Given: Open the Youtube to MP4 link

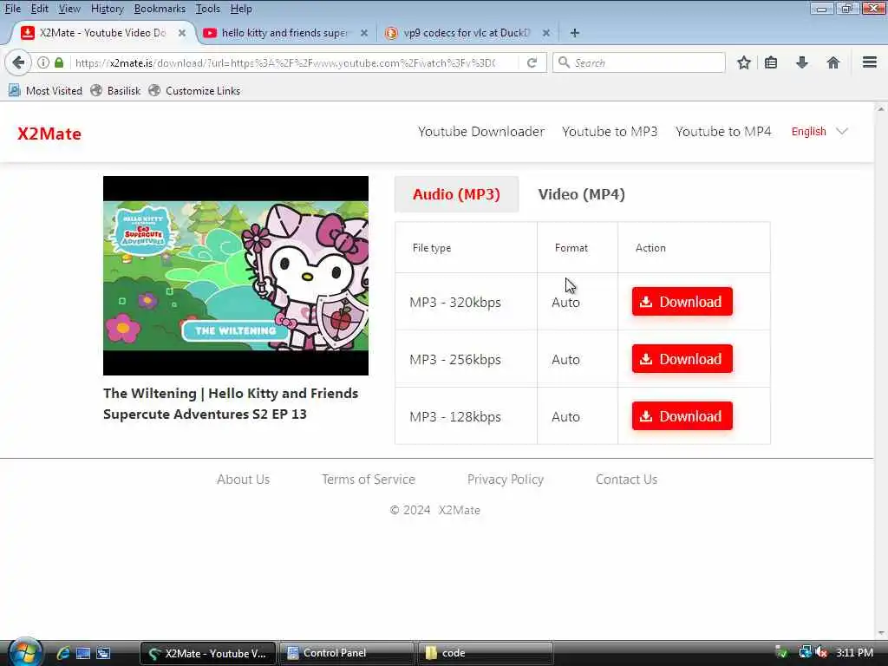Looking at the screenshot, I should click(723, 132).
